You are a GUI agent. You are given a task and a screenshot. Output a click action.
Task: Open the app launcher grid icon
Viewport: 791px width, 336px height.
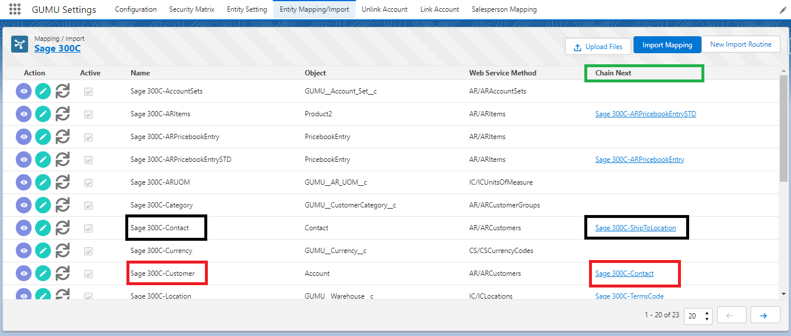coord(15,9)
